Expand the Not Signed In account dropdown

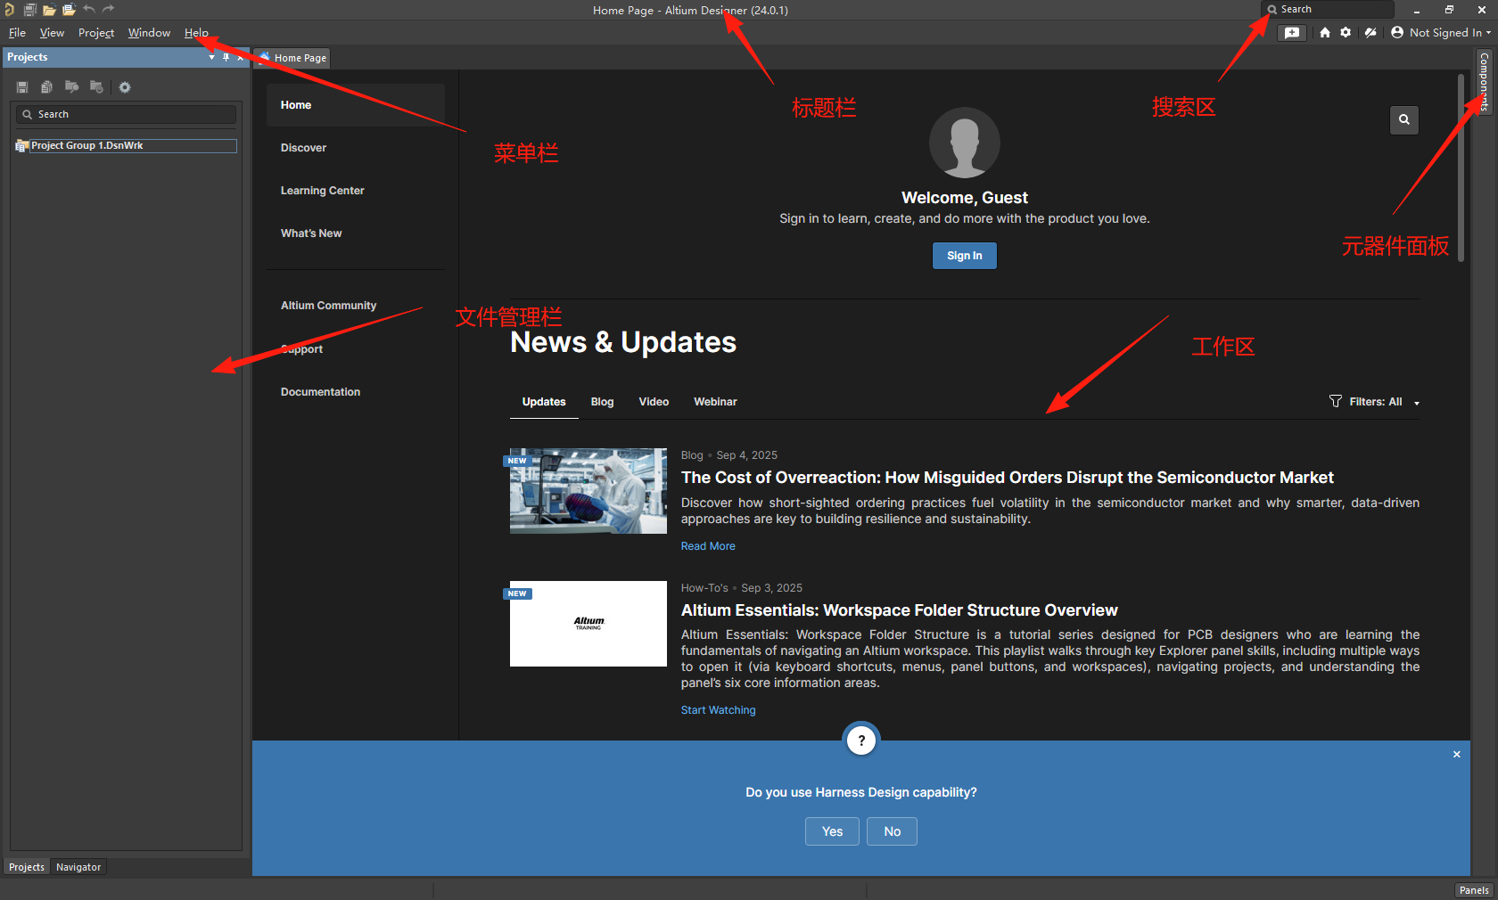(x=1487, y=33)
